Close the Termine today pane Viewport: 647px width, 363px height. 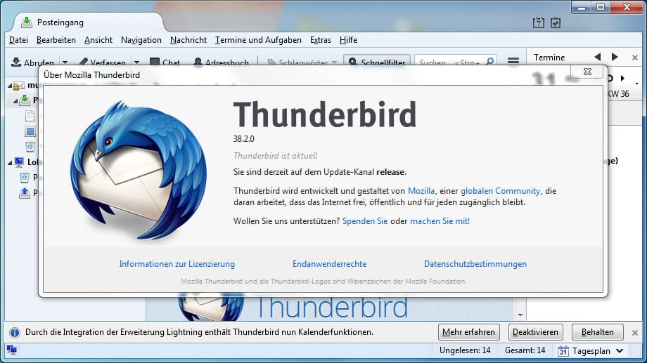pyautogui.click(x=635, y=58)
